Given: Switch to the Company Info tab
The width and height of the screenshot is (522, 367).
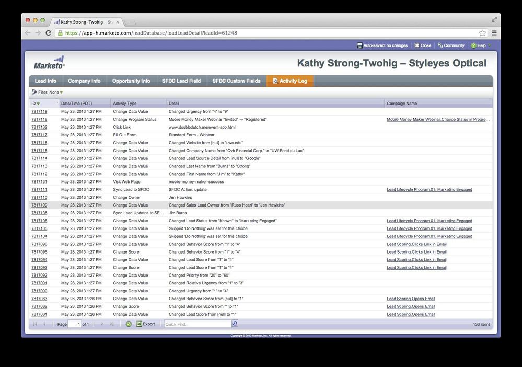Looking at the screenshot, I should pyautogui.click(x=84, y=81).
